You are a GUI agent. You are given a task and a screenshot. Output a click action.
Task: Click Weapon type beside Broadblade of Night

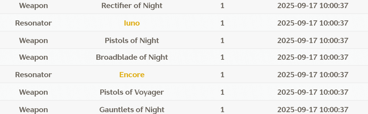(x=34, y=57)
